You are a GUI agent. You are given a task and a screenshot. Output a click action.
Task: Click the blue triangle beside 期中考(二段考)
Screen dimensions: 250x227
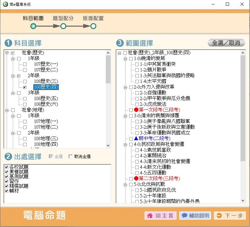tap(136, 138)
